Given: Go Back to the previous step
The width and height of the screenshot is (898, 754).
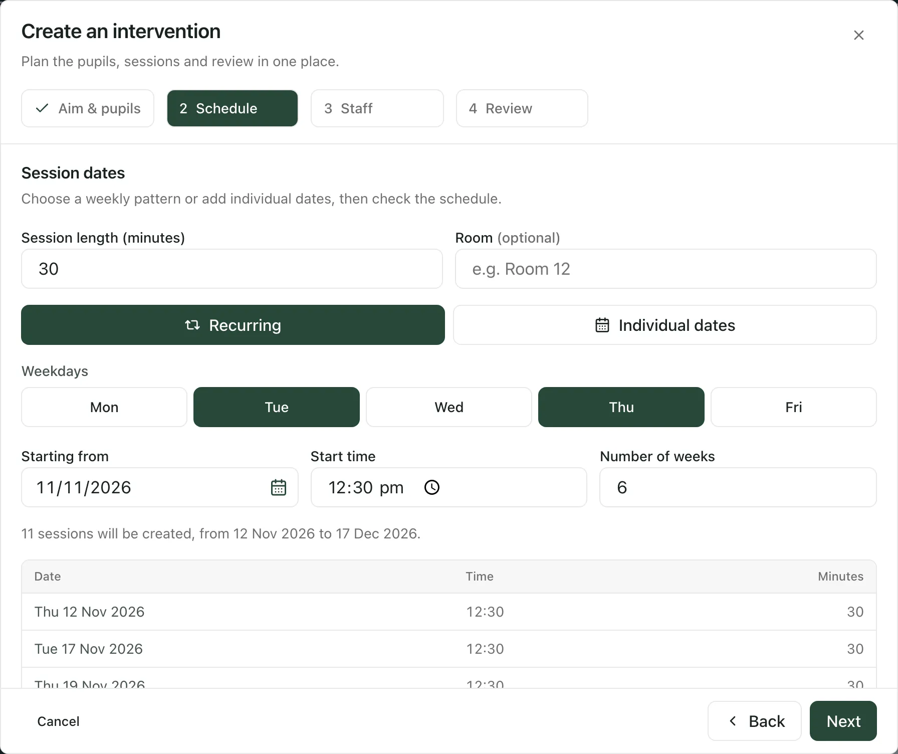Looking at the screenshot, I should coord(755,721).
